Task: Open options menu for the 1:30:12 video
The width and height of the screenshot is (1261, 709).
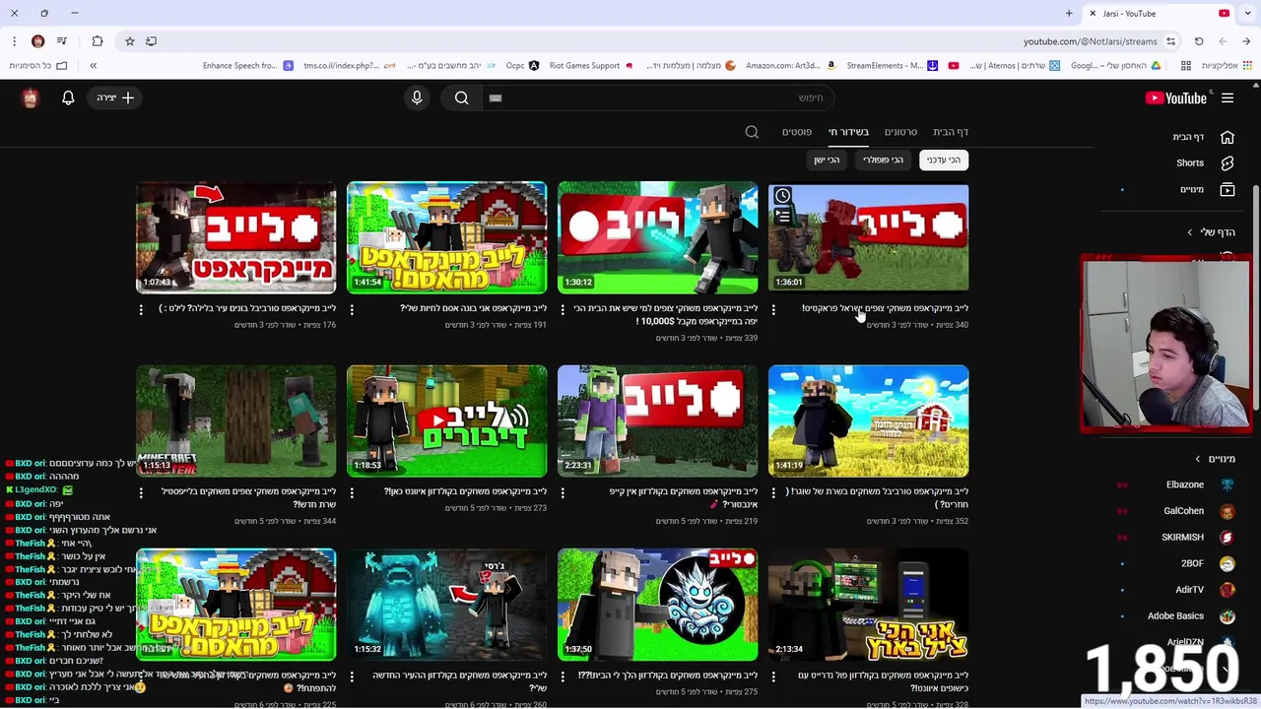Action: pyautogui.click(x=563, y=309)
